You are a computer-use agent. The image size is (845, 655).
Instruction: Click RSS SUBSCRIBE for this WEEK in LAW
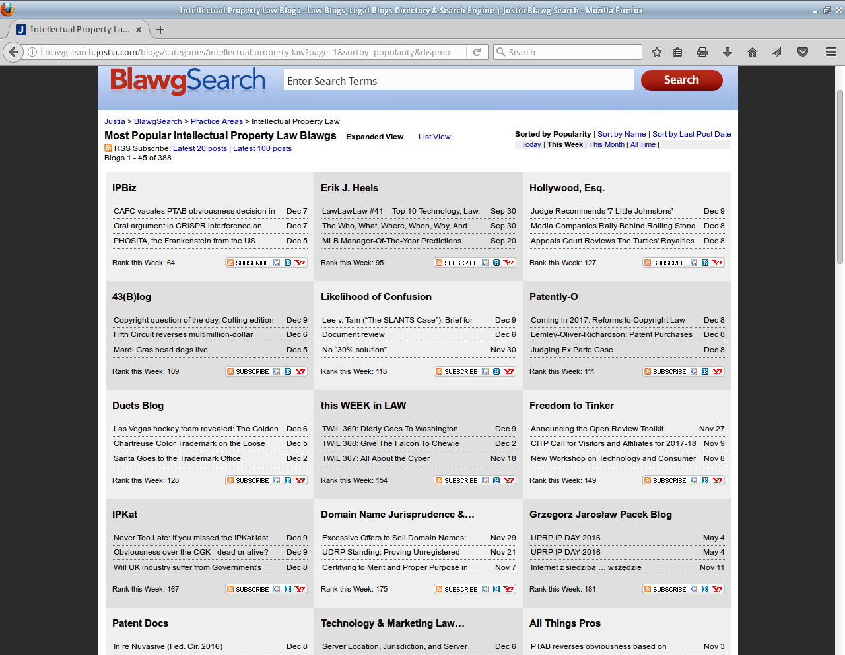pos(456,480)
